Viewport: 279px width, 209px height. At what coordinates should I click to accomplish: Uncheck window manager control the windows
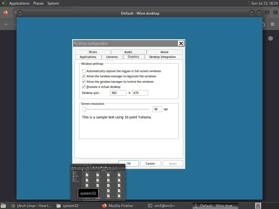(x=84, y=82)
